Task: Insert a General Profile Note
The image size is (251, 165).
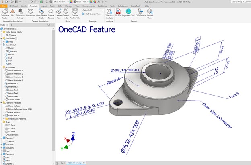Action: [75, 14]
